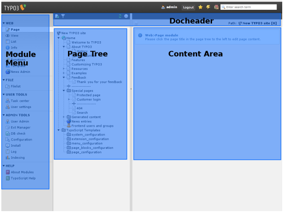Open the yellow star bookmarks icon
The width and height of the screenshot is (284, 212).
click(x=200, y=7)
